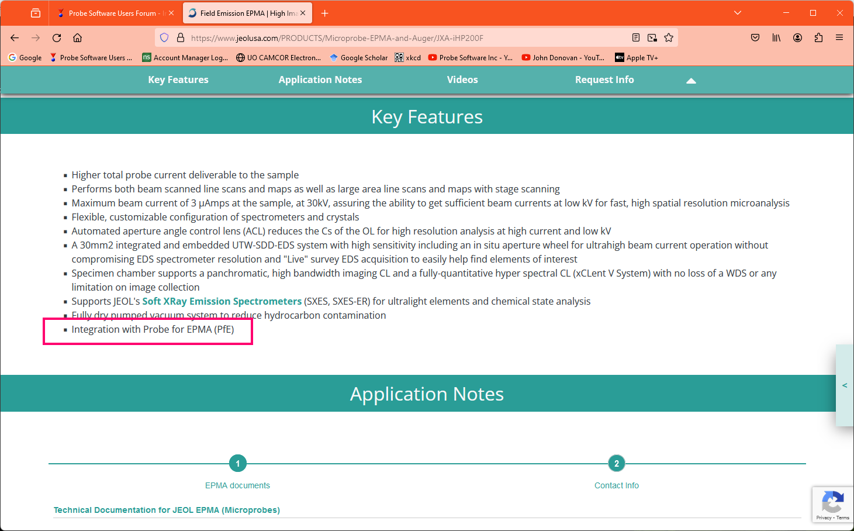Toggle reader view icon in address bar
Image resolution: width=854 pixels, height=531 pixels.
[636, 38]
